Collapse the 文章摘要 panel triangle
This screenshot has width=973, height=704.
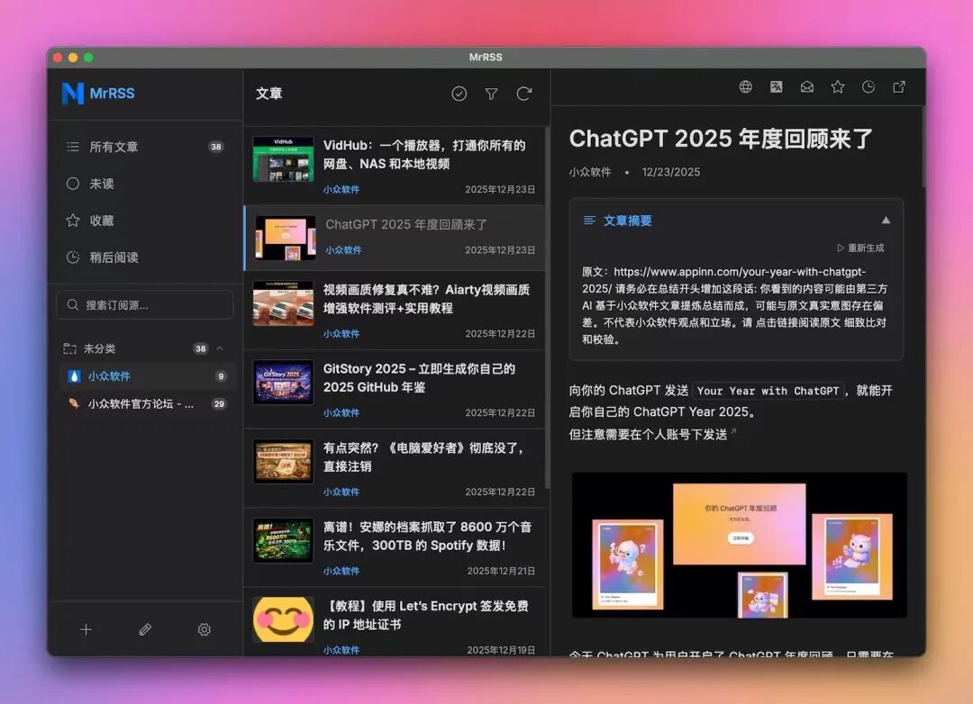(887, 221)
